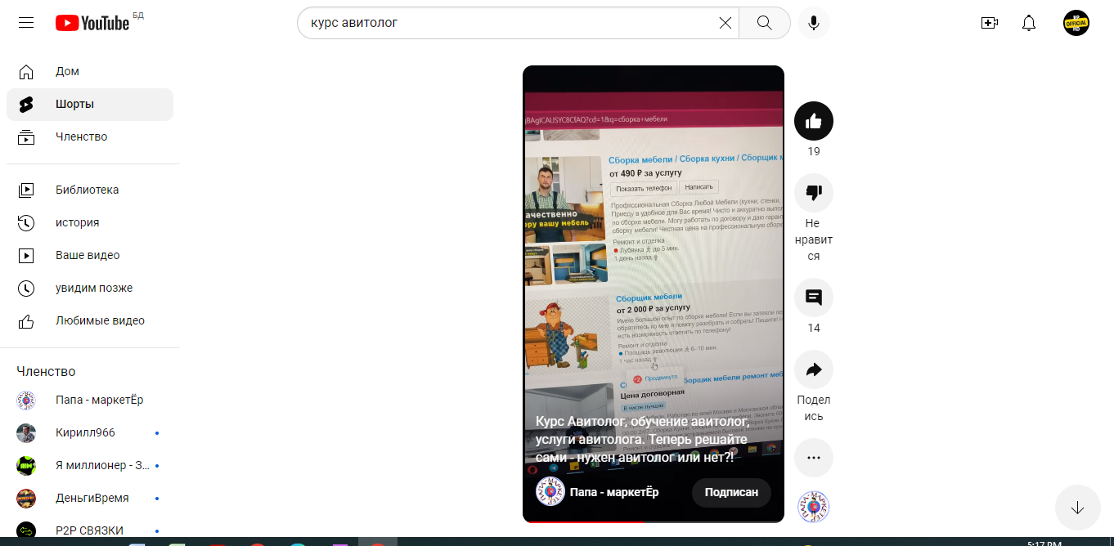This screenshot has width=1114, height=546.
Task: Open Кирилл966 channel subscription
Action: [x=90, y=433]
